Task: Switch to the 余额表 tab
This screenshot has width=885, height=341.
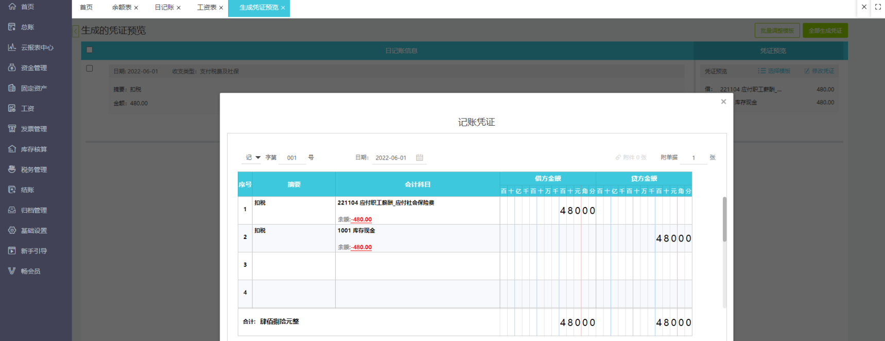Action: click(x=122, y=8)
